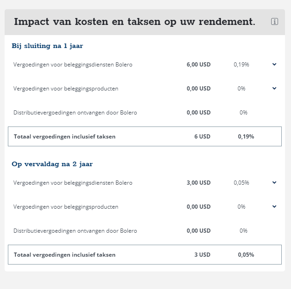This screenshot has height=289, width=291.
Task: Expand Bolero beleggingsdiensten fees under 1 jaar
Action: [274, 64]
